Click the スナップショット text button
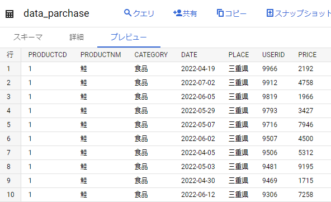The image size is (331, 202). [302, 13]
